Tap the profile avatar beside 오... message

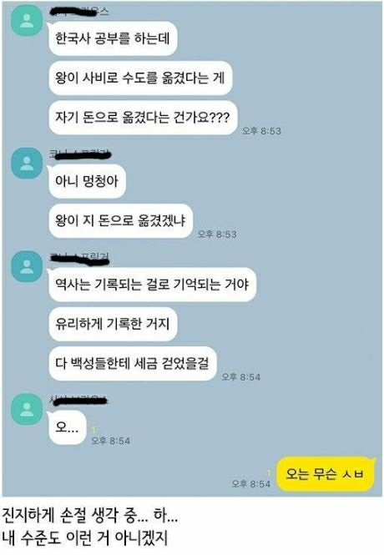[27, 409]
